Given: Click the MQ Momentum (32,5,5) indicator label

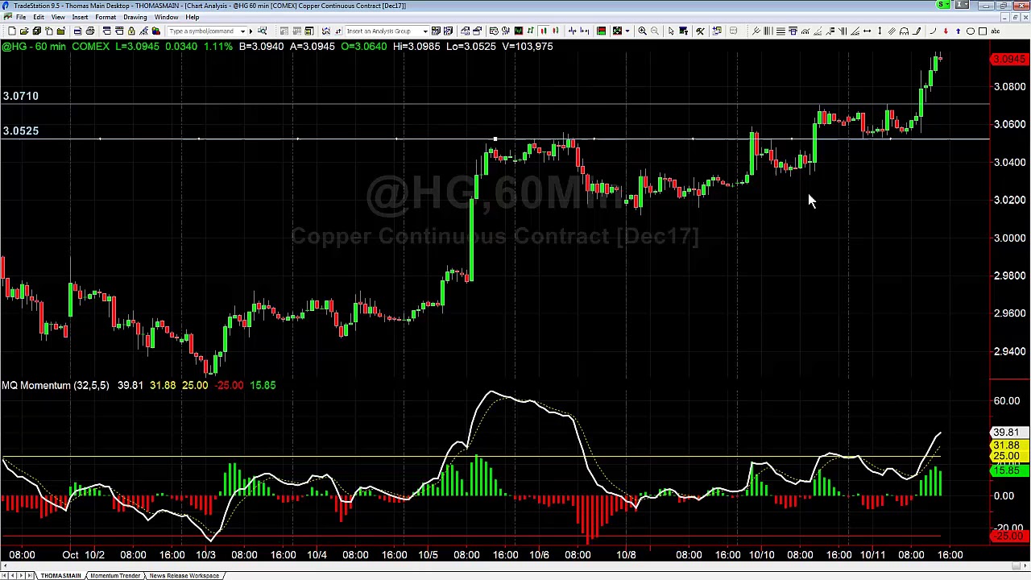Looking at the screenshot, I should [55, 385].
